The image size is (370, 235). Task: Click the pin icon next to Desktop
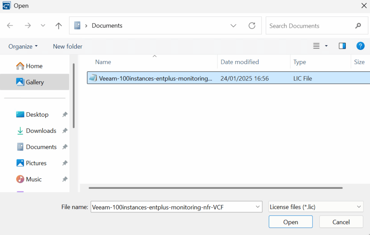pyautogui.click(x=65, y=114)
